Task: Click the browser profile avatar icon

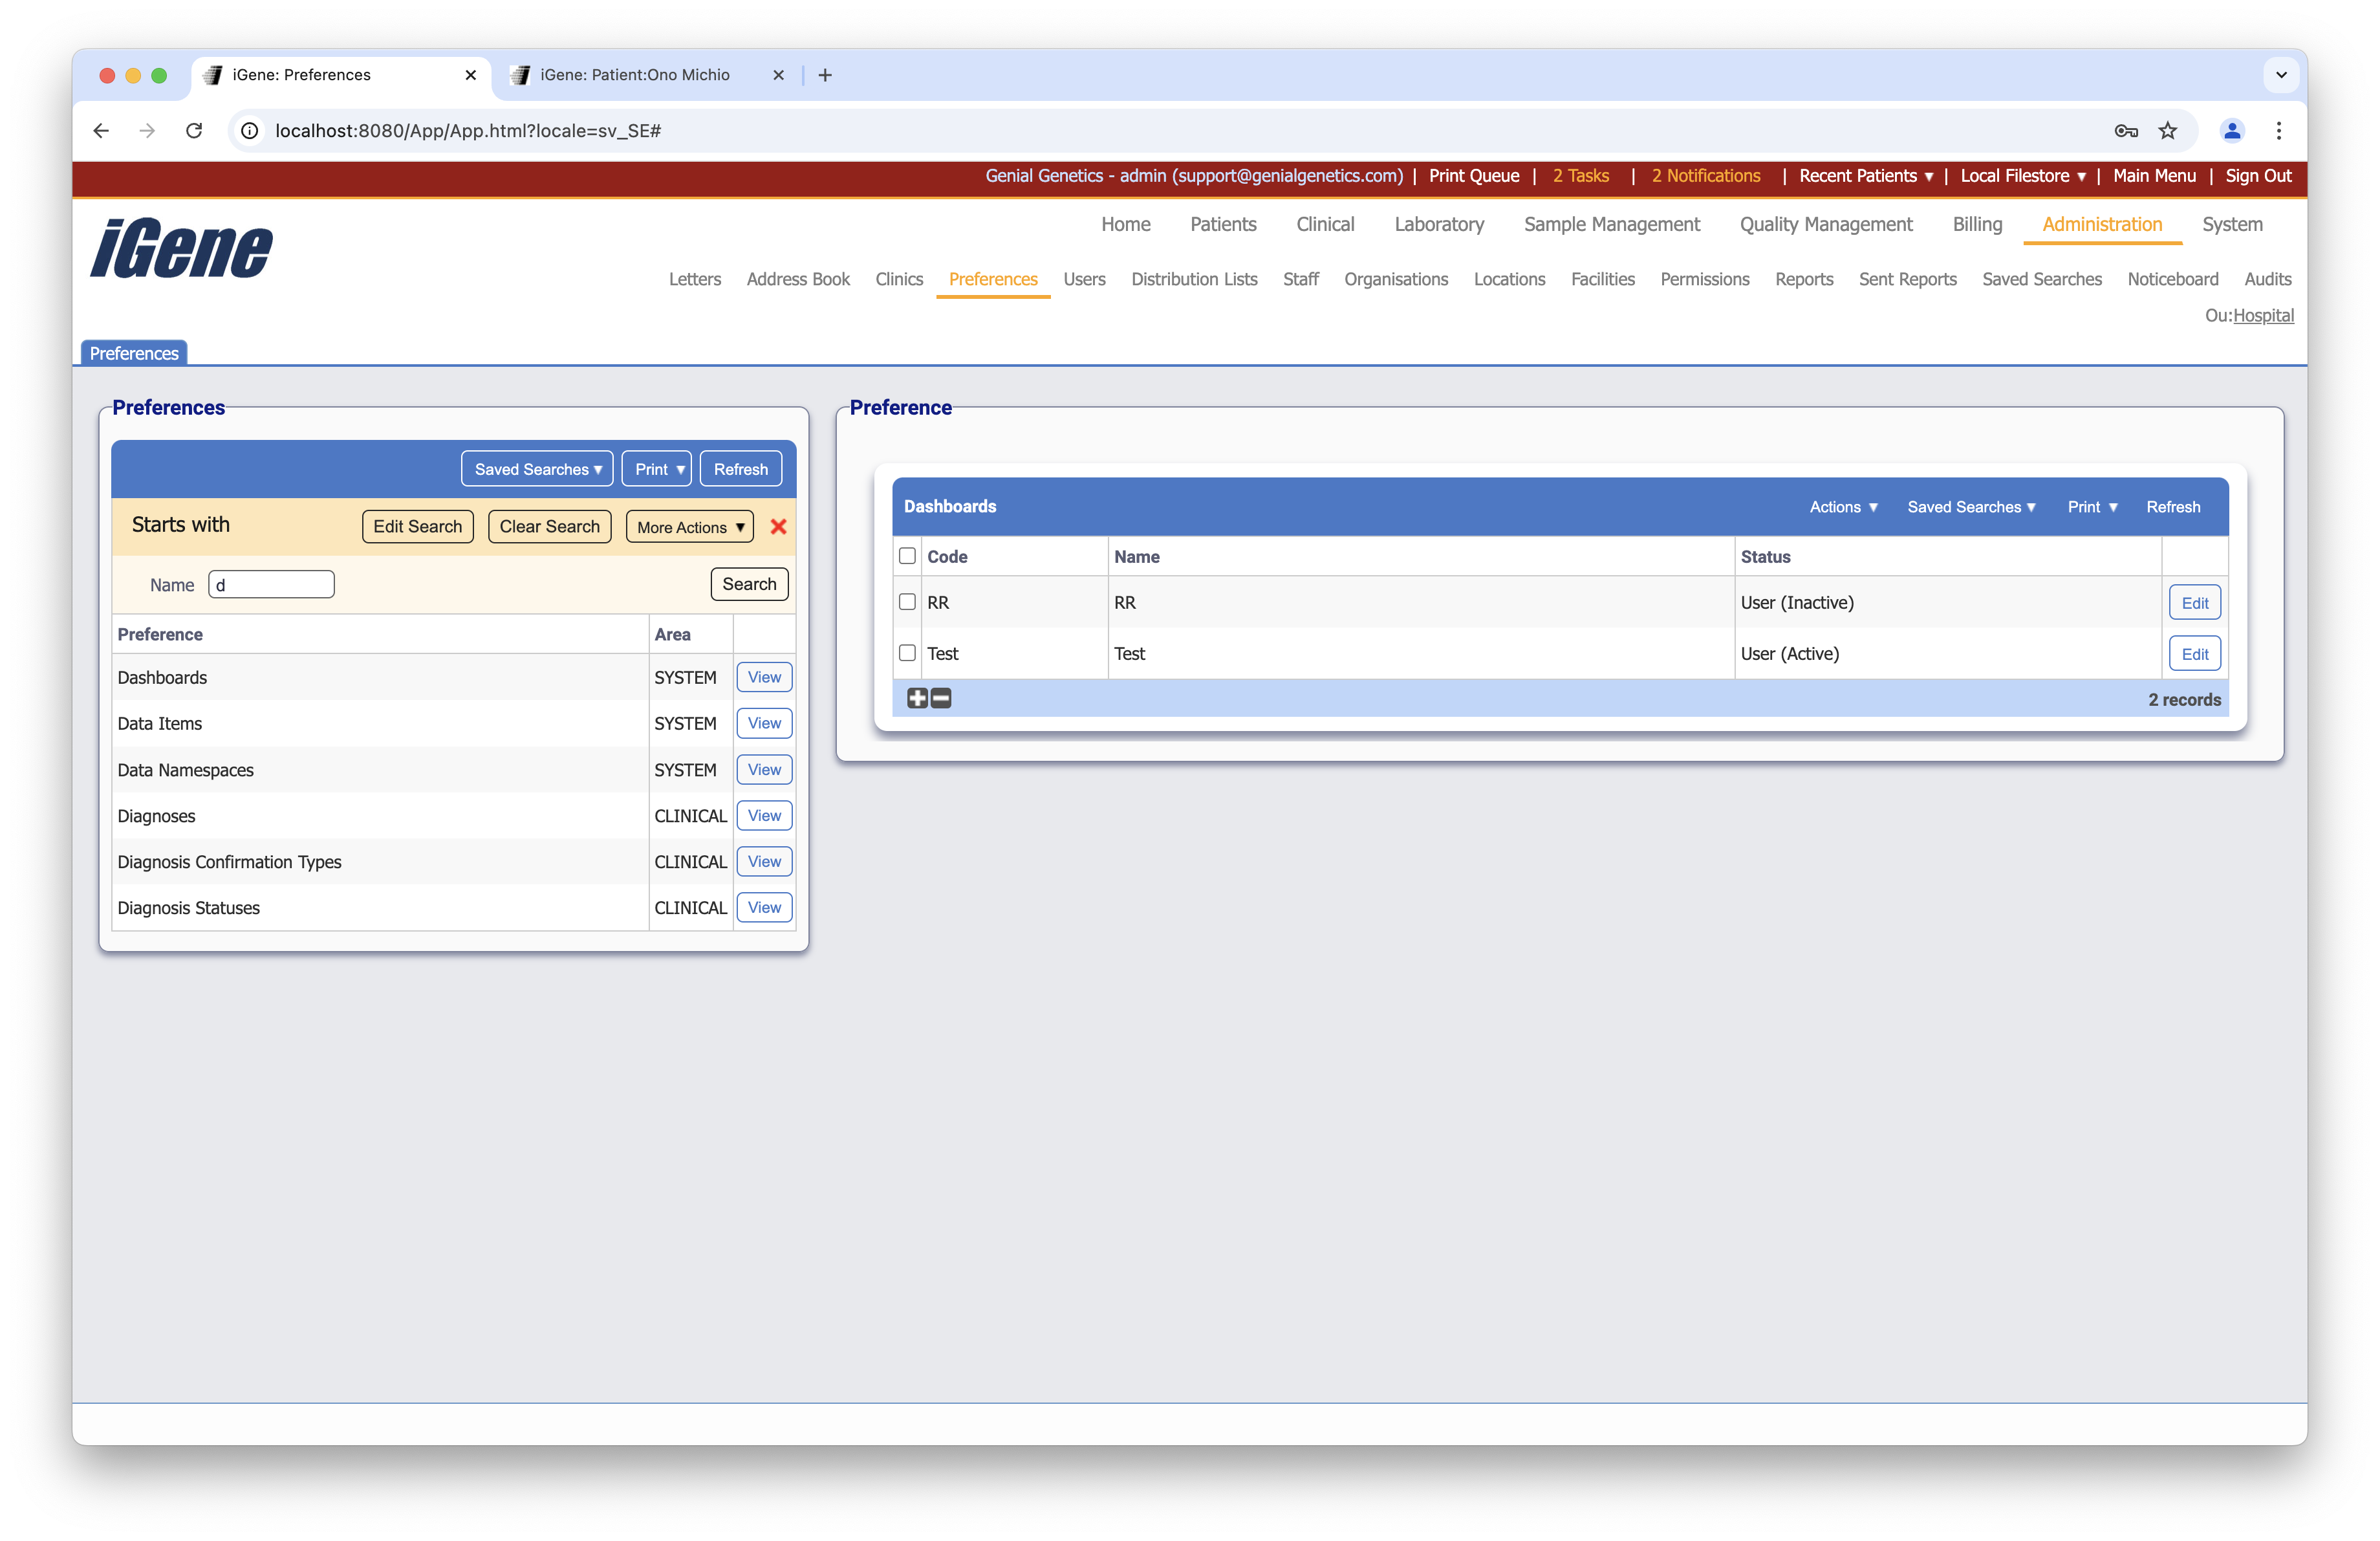Action: [x=2232, y=131]
